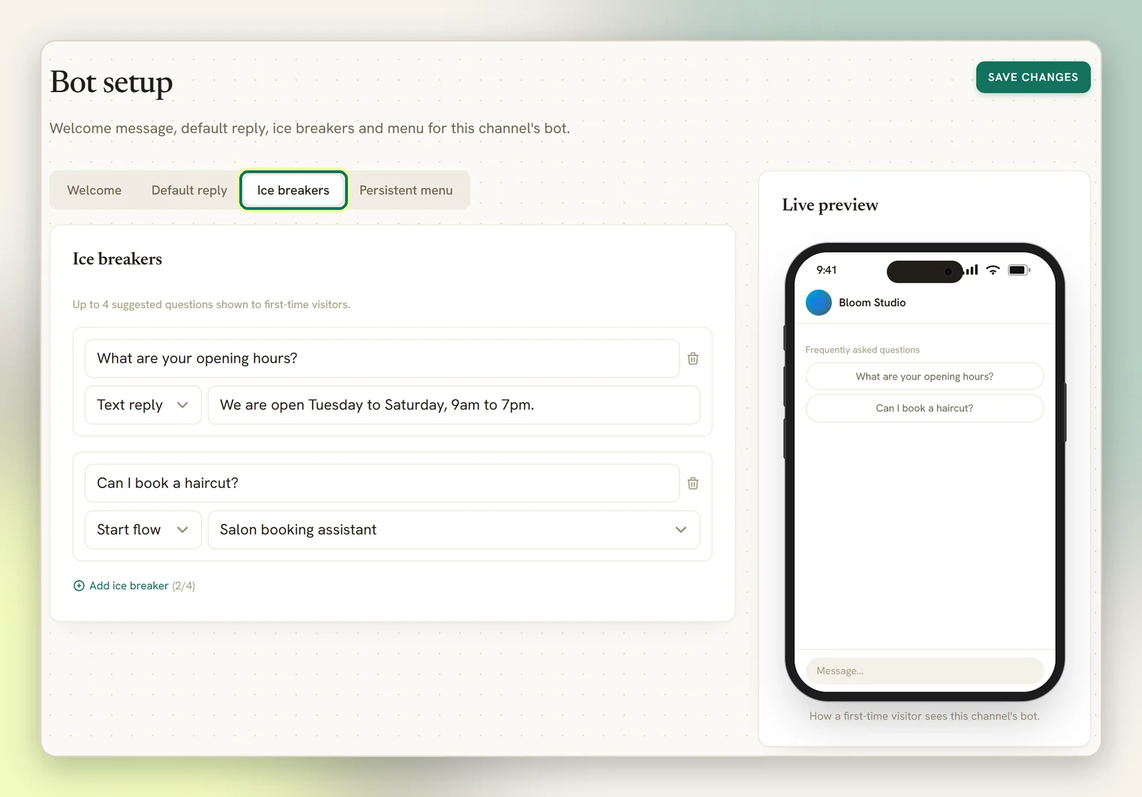The height and width of the screenshot is (797, 1142).
Task: Open the Text reply type dropdown
Action: 143,405
